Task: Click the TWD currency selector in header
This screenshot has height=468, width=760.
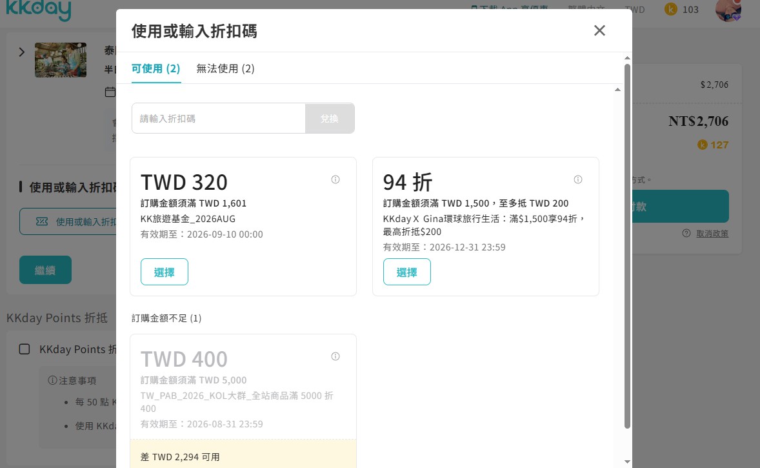Action: point(634,10)
